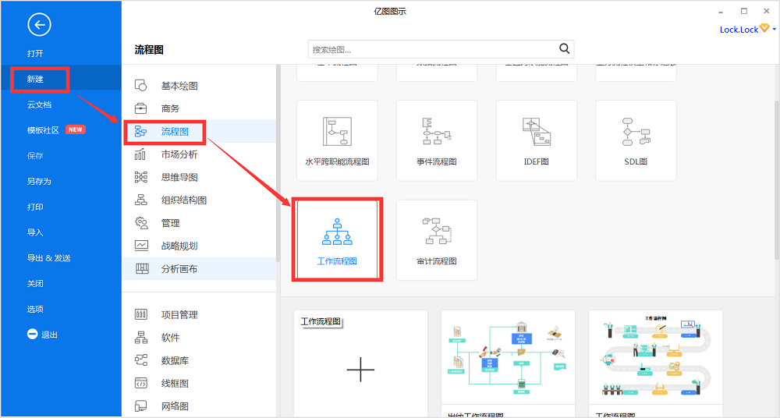Click 导入 in the sidebar
The width and height of the screenshot is (780, 418).
tap(35, 232)
